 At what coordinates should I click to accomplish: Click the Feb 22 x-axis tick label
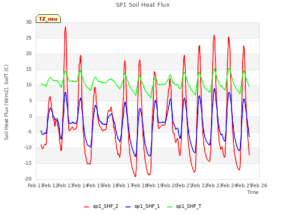(200, 185)
